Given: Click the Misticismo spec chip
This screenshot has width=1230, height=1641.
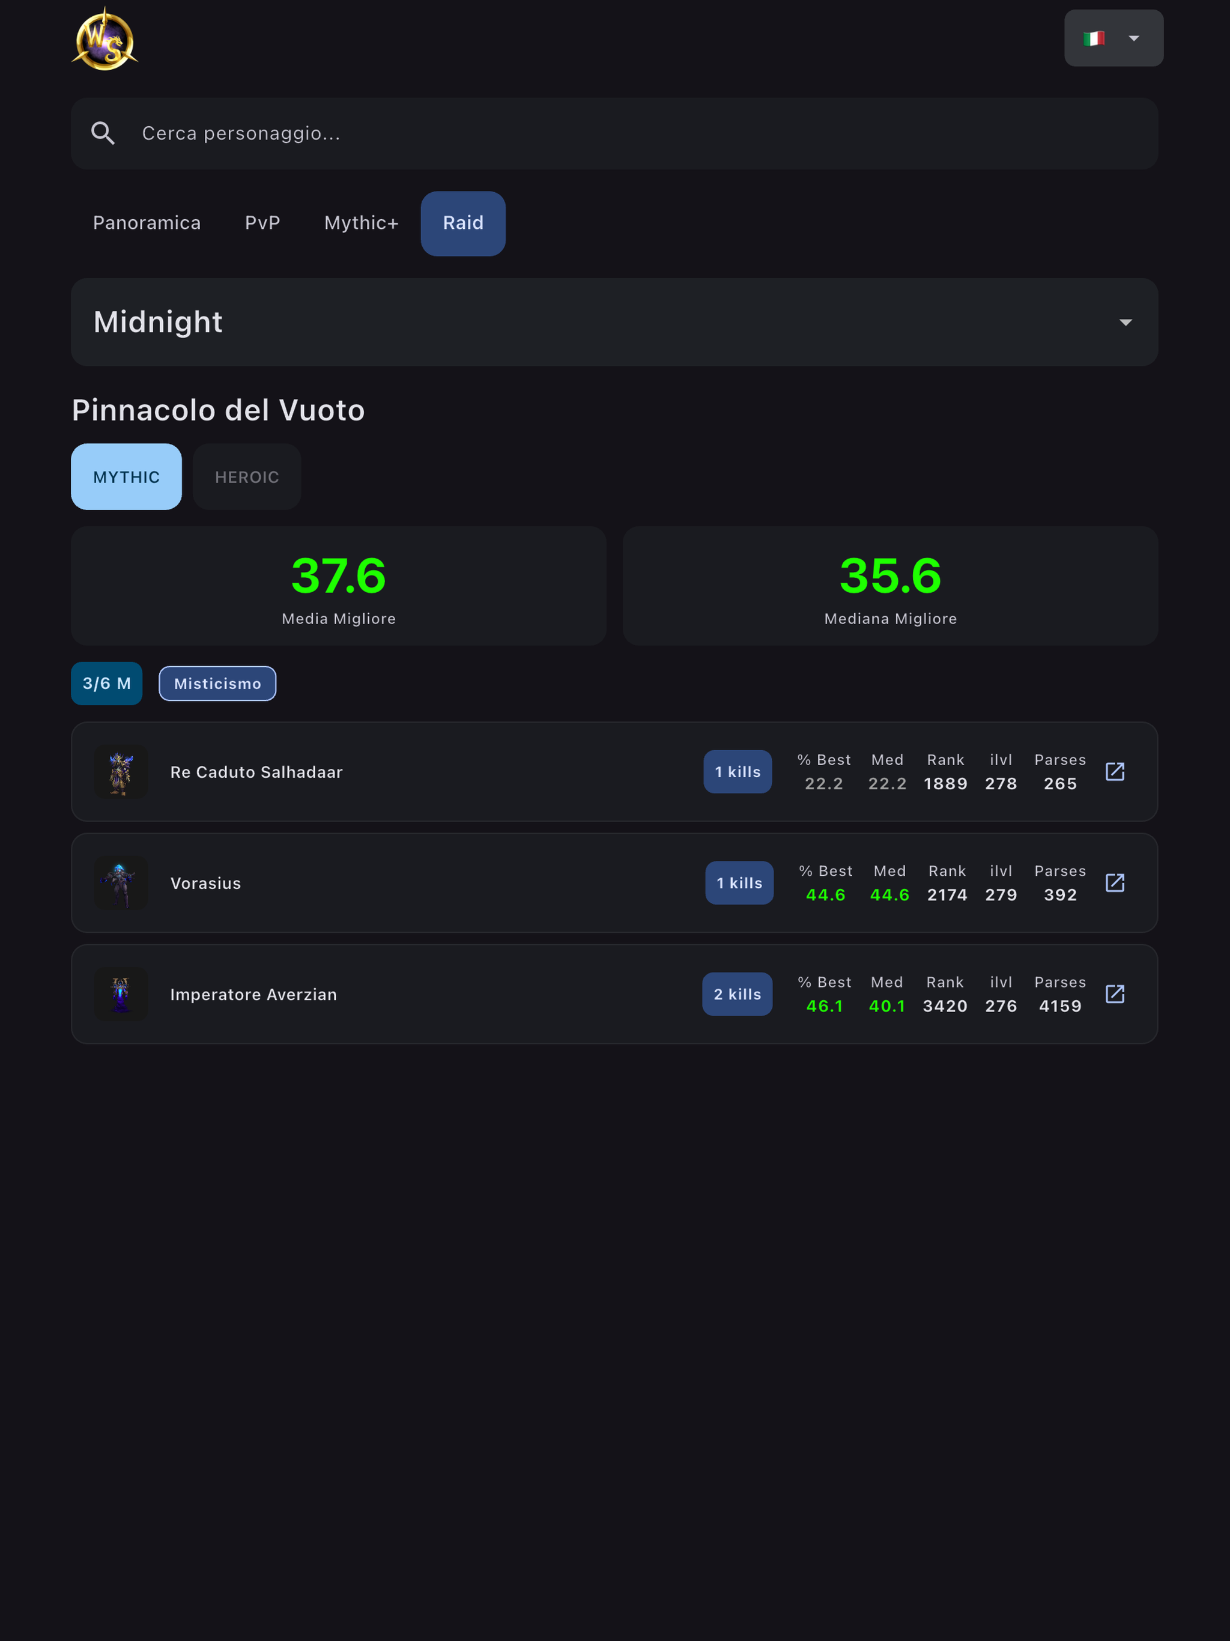Looking at the screenshot, I should pos(217,684).
